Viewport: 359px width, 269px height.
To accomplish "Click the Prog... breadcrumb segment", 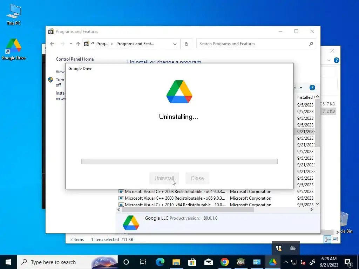I will (102, 44).
